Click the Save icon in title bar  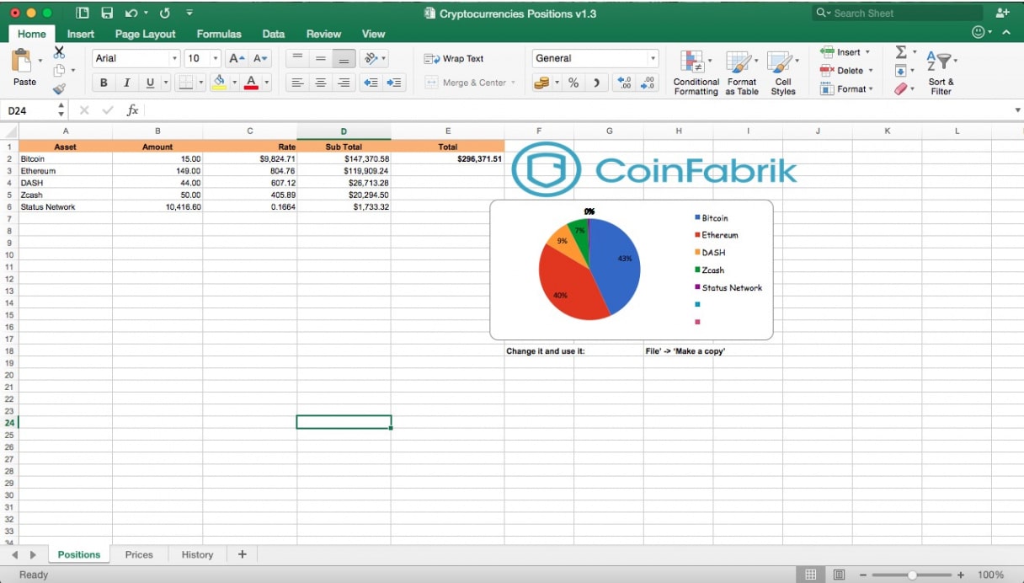[107, 13]
